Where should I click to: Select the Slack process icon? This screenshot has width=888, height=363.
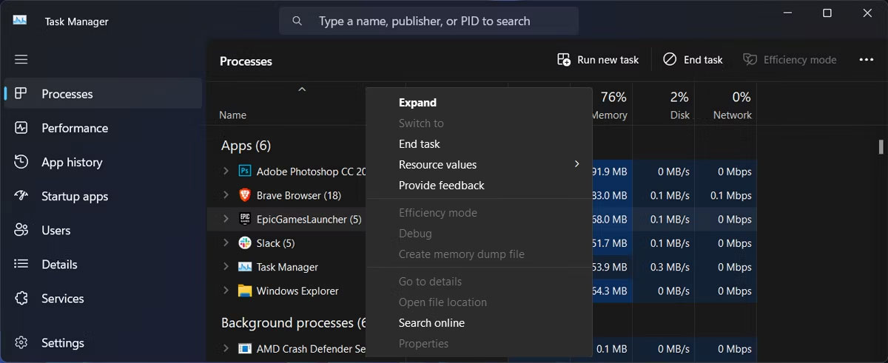(245, 243)
